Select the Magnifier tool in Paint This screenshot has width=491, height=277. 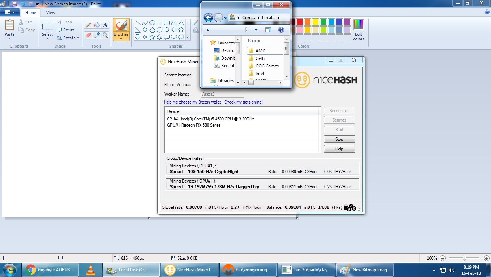(105, 35)
